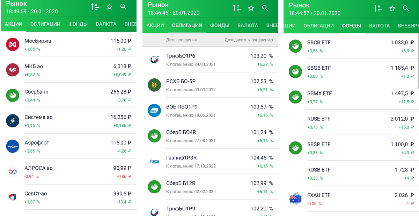This screenshot has width=419, height=216.
Task: Tap the РСХБ БО-5Р bond logo
Action: [154, 85]
